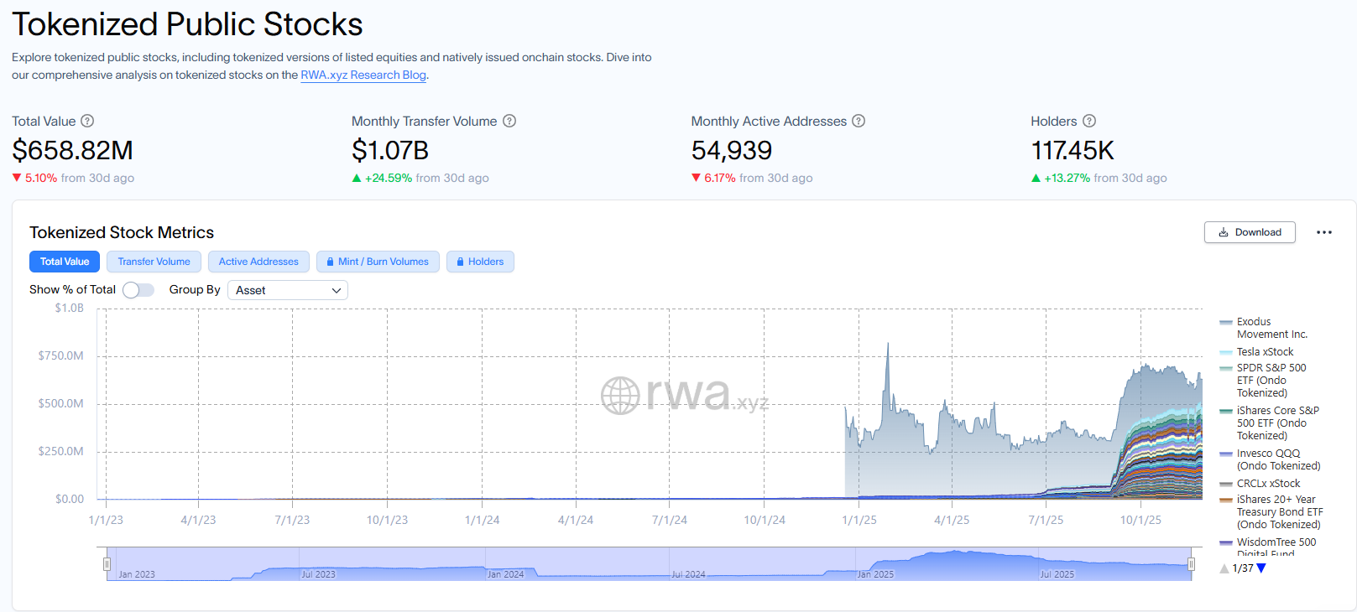This screenshot has width=1357, height=612.
Task: Go to next legend page arrow
Action: 1261,568
